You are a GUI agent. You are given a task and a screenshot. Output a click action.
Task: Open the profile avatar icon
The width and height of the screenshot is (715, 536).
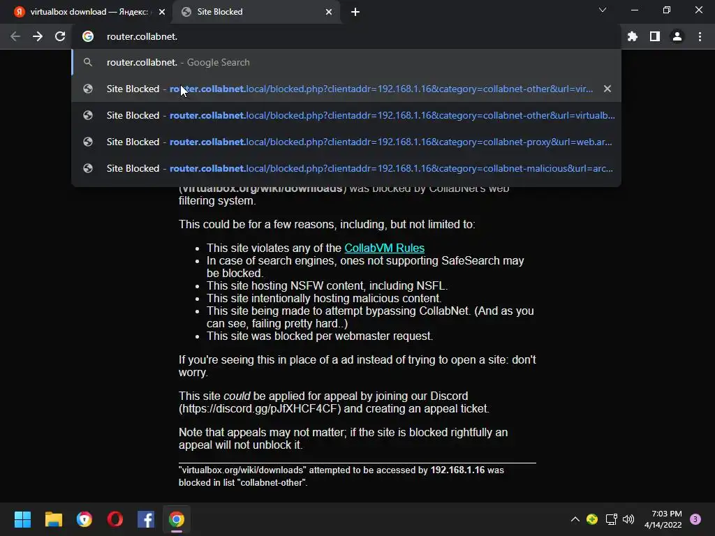click(677, 36)
